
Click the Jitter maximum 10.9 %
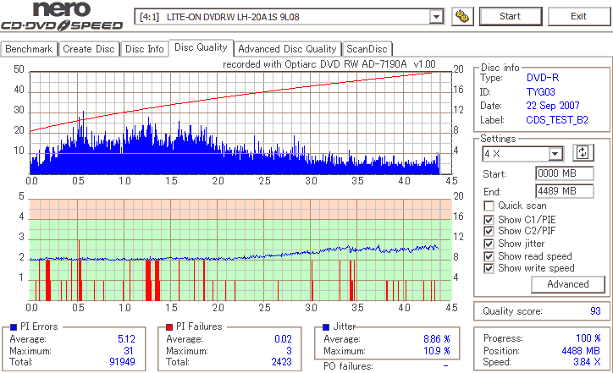(437, 351)
